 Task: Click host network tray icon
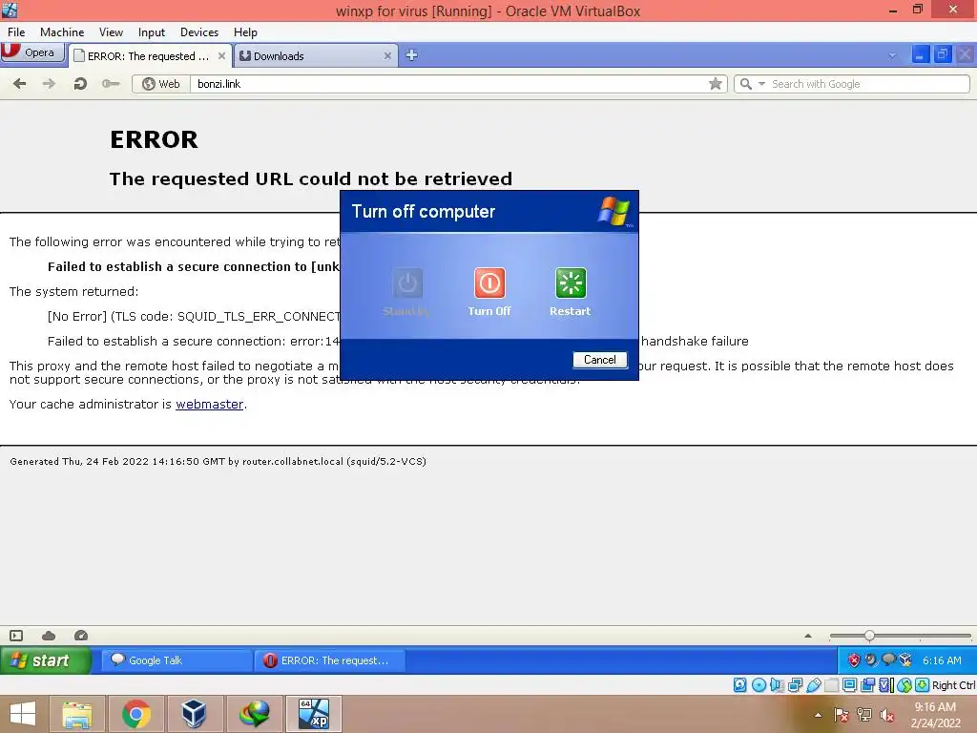pyautogui.click(x=864, y=715)
